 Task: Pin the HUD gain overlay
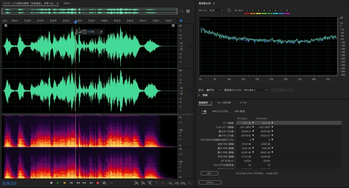click(101, 32)
